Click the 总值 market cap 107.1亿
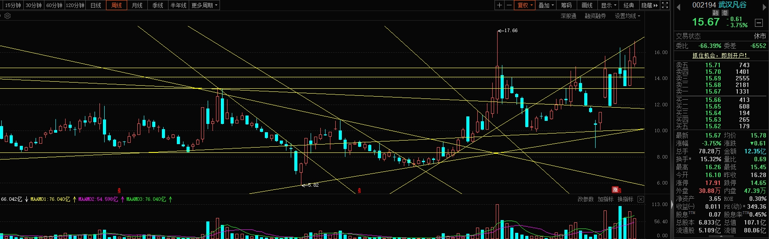 pos(755,223)
